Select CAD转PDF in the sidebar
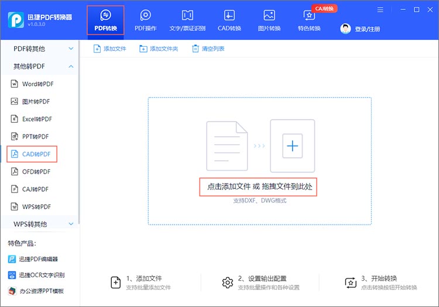Image resolution: width=439 pixels, height=307 pixels. click(x=32, y=154)
